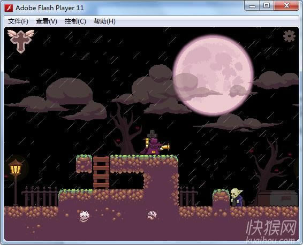The image size is (303, 245).
Task: Click the green goblin enemy
Action: 237,197
